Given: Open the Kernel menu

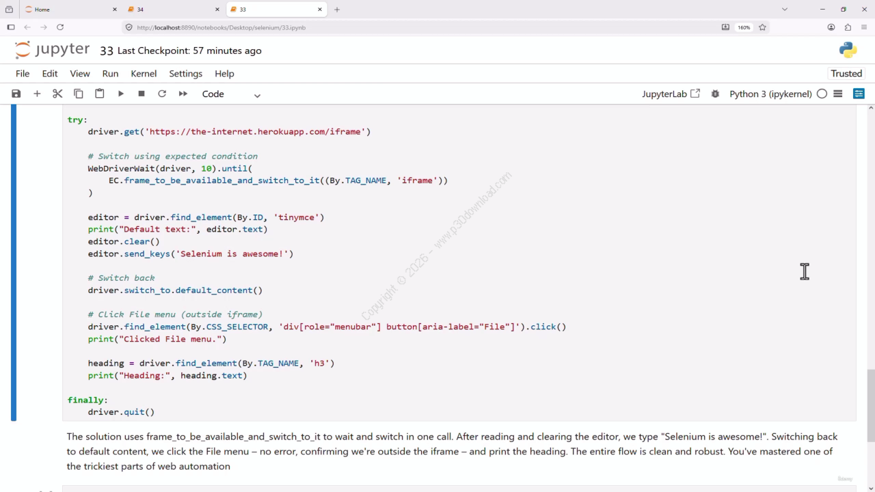Looking at the screenshot, I should [x=144, y=74].
